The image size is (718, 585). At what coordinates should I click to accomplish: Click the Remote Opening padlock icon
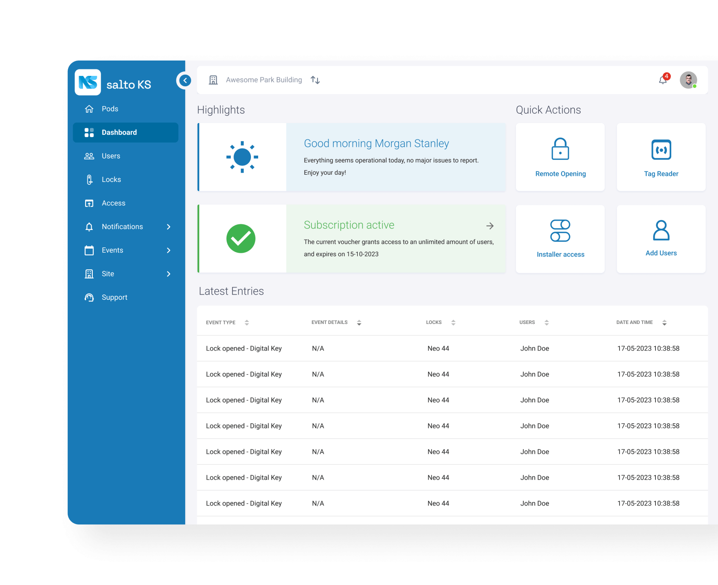pos(560,149)
